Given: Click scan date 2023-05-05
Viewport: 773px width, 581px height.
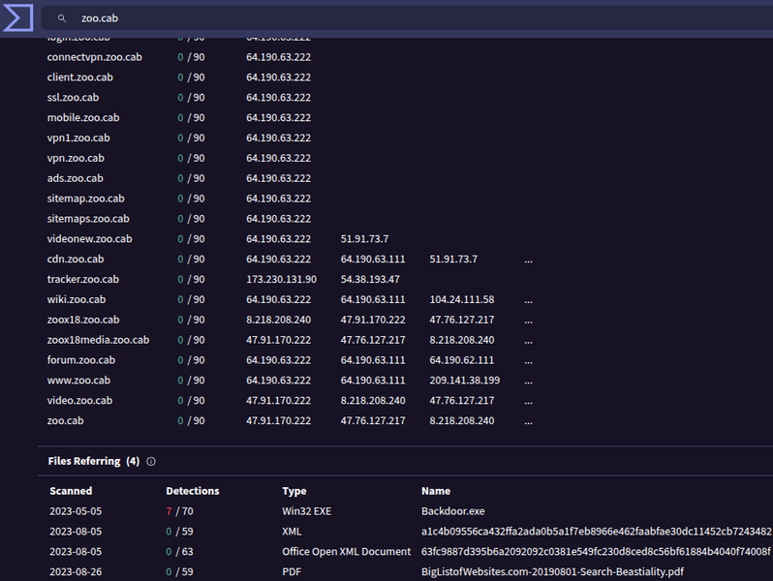Looking at the screenshot, I should pos(76,511).
